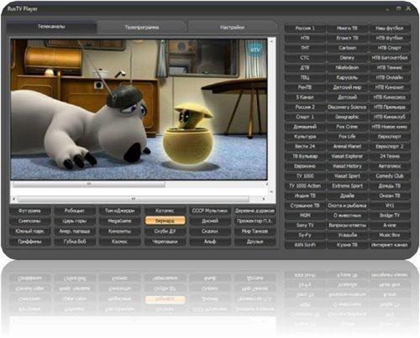This screenshot has width=420, height=338.
Task: Open the Охота и рыбалка channel
Action: (347, 205)
